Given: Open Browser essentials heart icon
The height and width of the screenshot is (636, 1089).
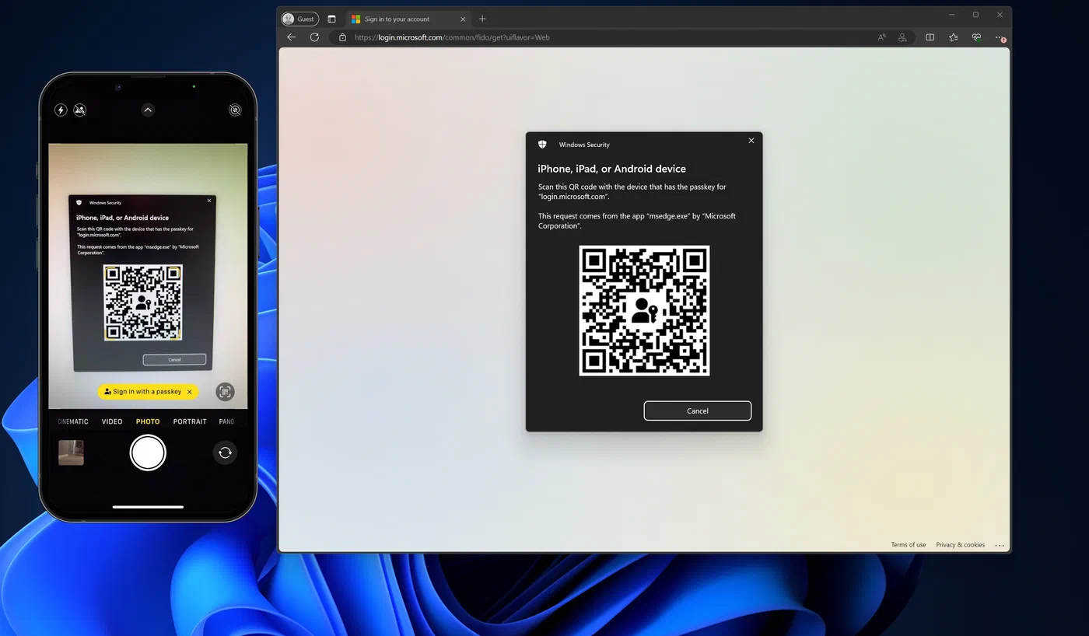Looking at the screenshot, I should 976,37.
